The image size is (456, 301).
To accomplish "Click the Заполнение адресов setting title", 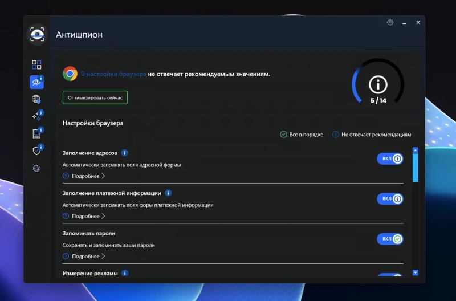I will point(90,153).
